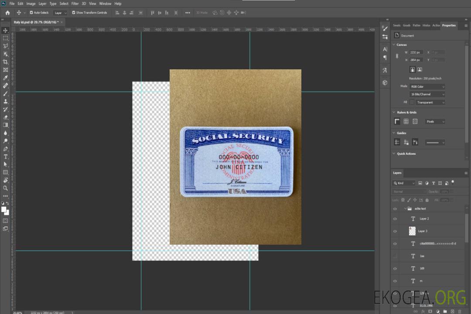The height and width of the screenshot is (314, 471).
Task: Open the Window menu
Action: click(105, 3)
